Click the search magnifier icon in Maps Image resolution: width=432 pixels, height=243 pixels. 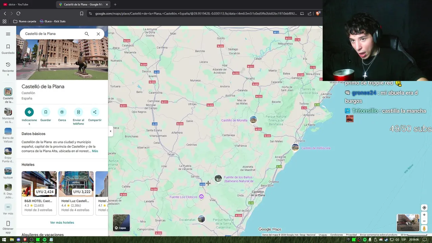click(x=87, y=34)
